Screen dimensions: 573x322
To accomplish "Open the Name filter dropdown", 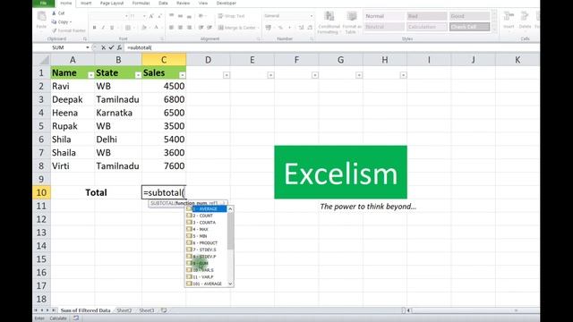I will click(x=91, y=75).
